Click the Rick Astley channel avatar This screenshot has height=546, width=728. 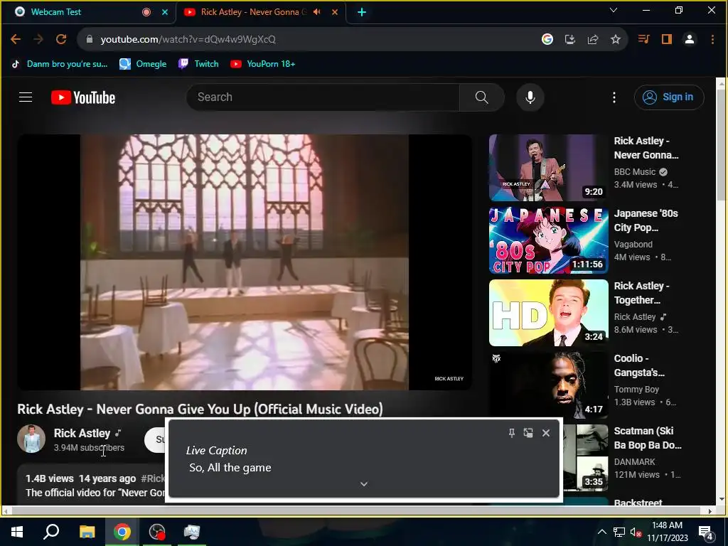pos(31,439)
